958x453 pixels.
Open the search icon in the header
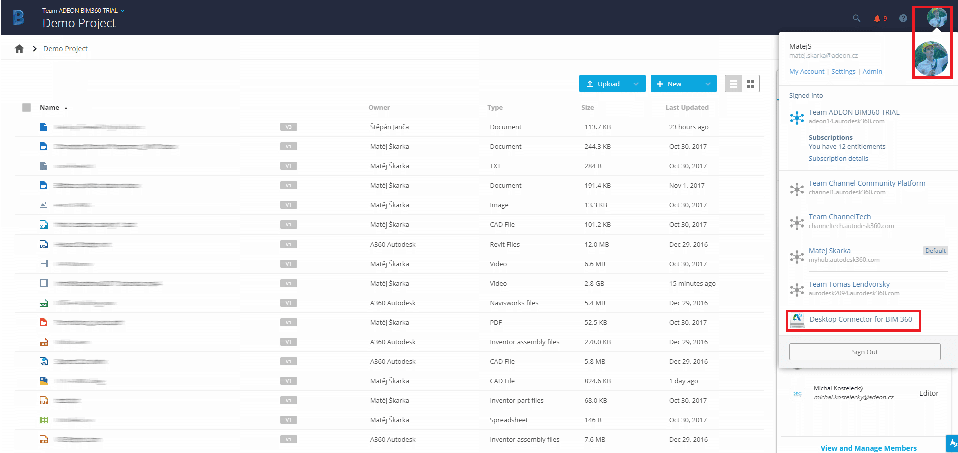(857, 18)
